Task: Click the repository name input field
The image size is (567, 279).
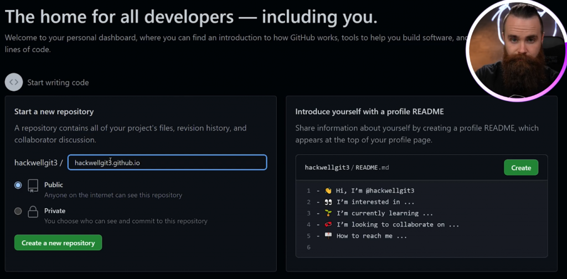Action: coord(167,162)
